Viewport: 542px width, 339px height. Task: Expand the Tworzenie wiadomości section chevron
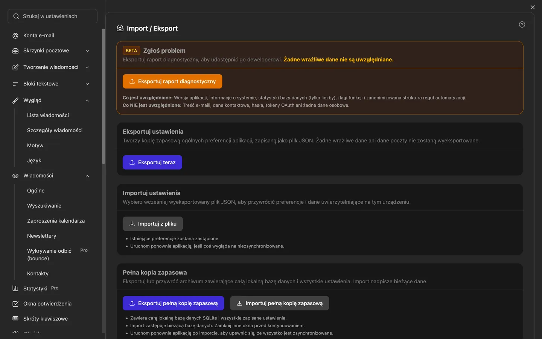click(x=87, y=67)
